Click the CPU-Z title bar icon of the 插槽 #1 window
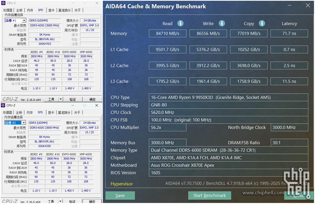Screen dimensions: 315x204 [x=3, y=3]
